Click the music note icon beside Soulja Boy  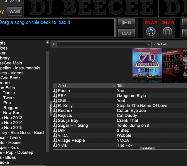(55, 120)
